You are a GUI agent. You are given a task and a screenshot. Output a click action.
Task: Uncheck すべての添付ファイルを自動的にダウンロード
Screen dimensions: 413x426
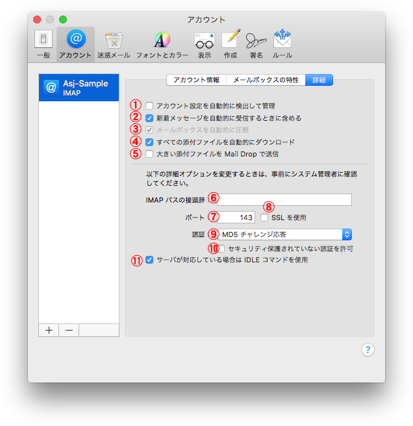(149, 142)
